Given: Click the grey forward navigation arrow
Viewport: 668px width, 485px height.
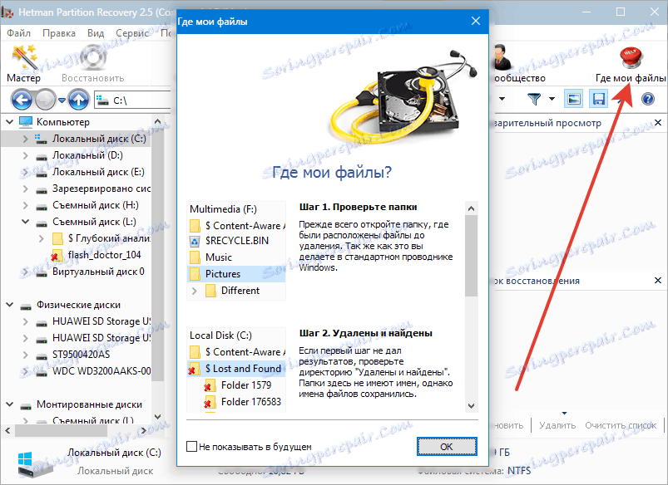Looking at the screenshot, I should click(x=45, y=100).
